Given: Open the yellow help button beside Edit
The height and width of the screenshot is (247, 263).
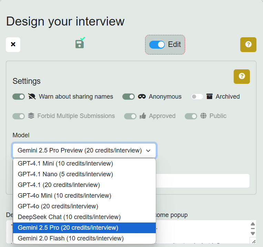Looking at the screenshot, I should 248,45.
